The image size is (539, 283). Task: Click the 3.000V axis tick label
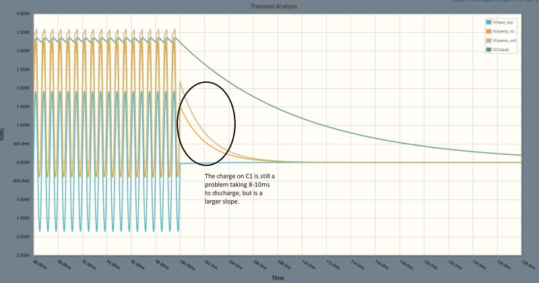(x=23, y=51)
